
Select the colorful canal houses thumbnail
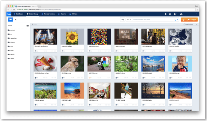point(99,90)
